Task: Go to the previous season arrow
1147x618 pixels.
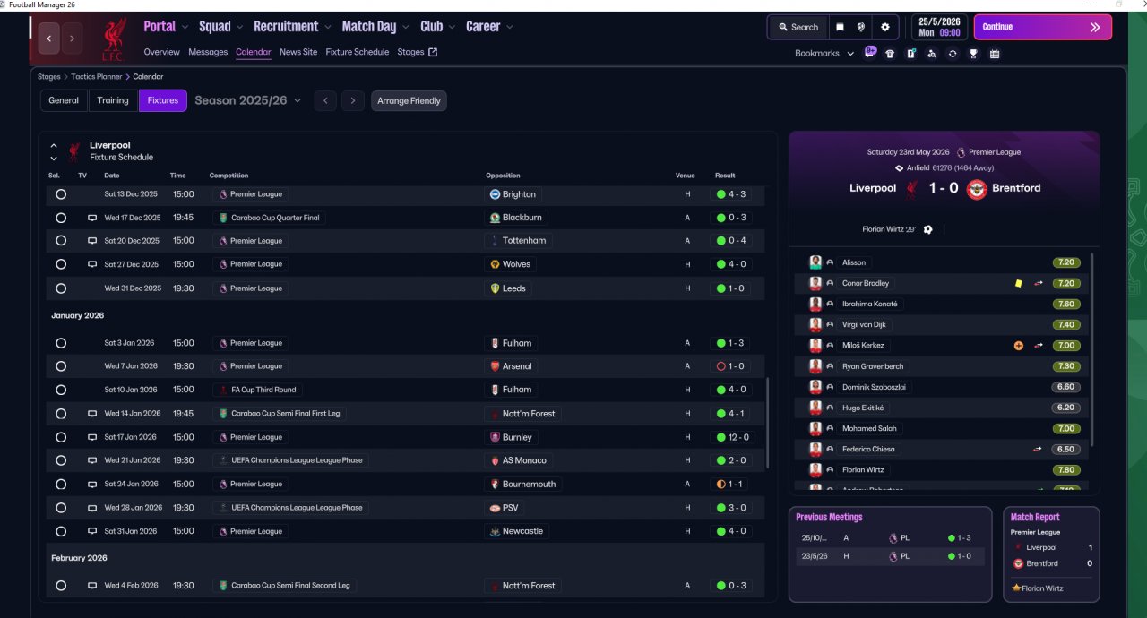Action: (x=324, y=101)
